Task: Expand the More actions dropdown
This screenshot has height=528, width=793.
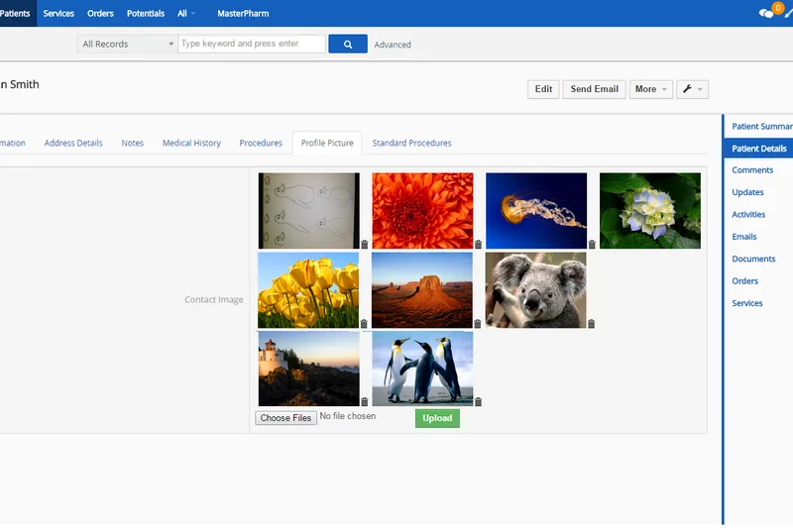Action: [650, 89]
